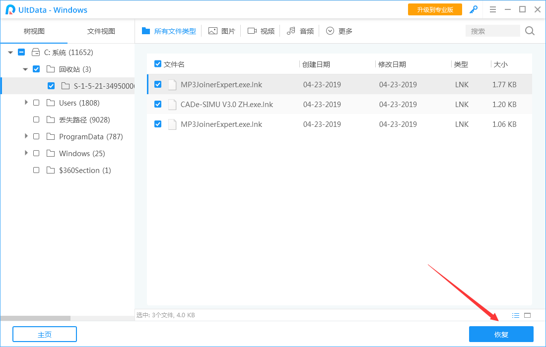
Task: Click file icon of 1.06 KB MP3JoinerExpert row
Action: [172, 124]
